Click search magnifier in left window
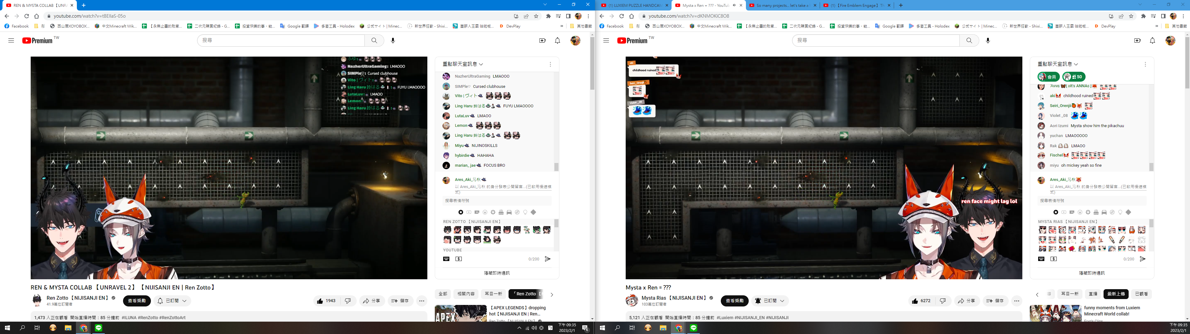Image resolution: width=1190 pixels, height=334 pixels. [x=374, y=41]
